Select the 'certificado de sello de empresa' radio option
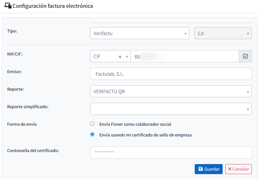 [92, 134]
